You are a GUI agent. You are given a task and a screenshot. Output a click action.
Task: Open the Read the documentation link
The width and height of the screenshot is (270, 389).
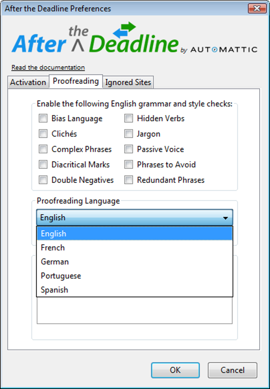pos(48,67)
